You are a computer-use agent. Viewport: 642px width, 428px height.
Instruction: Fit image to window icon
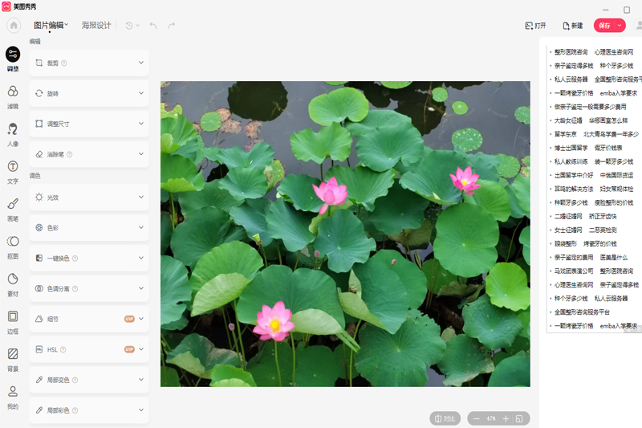[519, 418]
